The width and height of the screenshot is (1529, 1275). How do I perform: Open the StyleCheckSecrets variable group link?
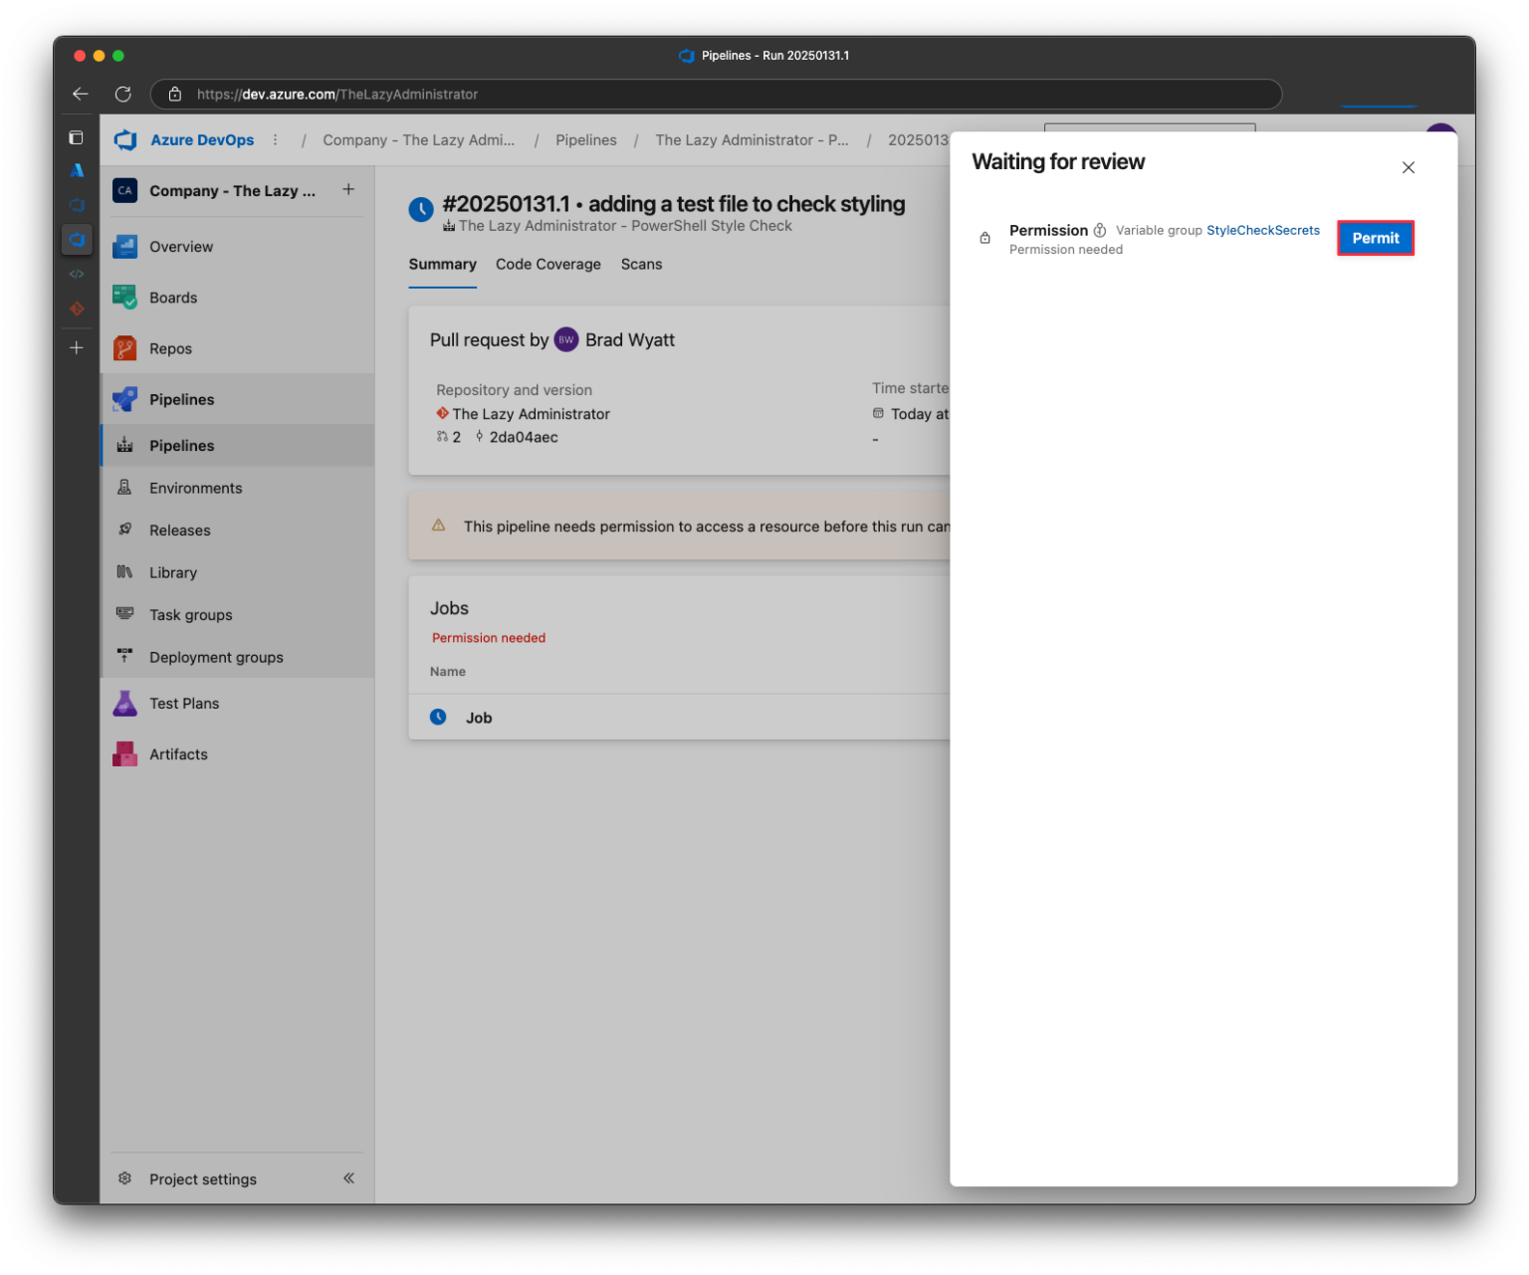[x=1262, y=230]
